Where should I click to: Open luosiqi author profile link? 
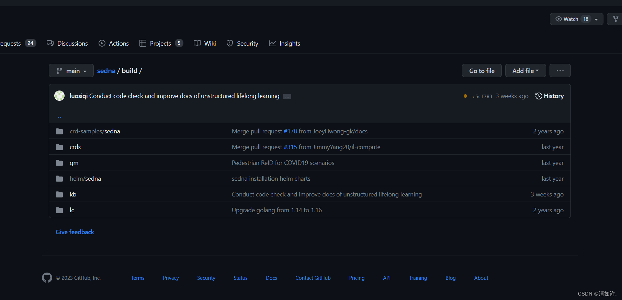tap(79, 96)
